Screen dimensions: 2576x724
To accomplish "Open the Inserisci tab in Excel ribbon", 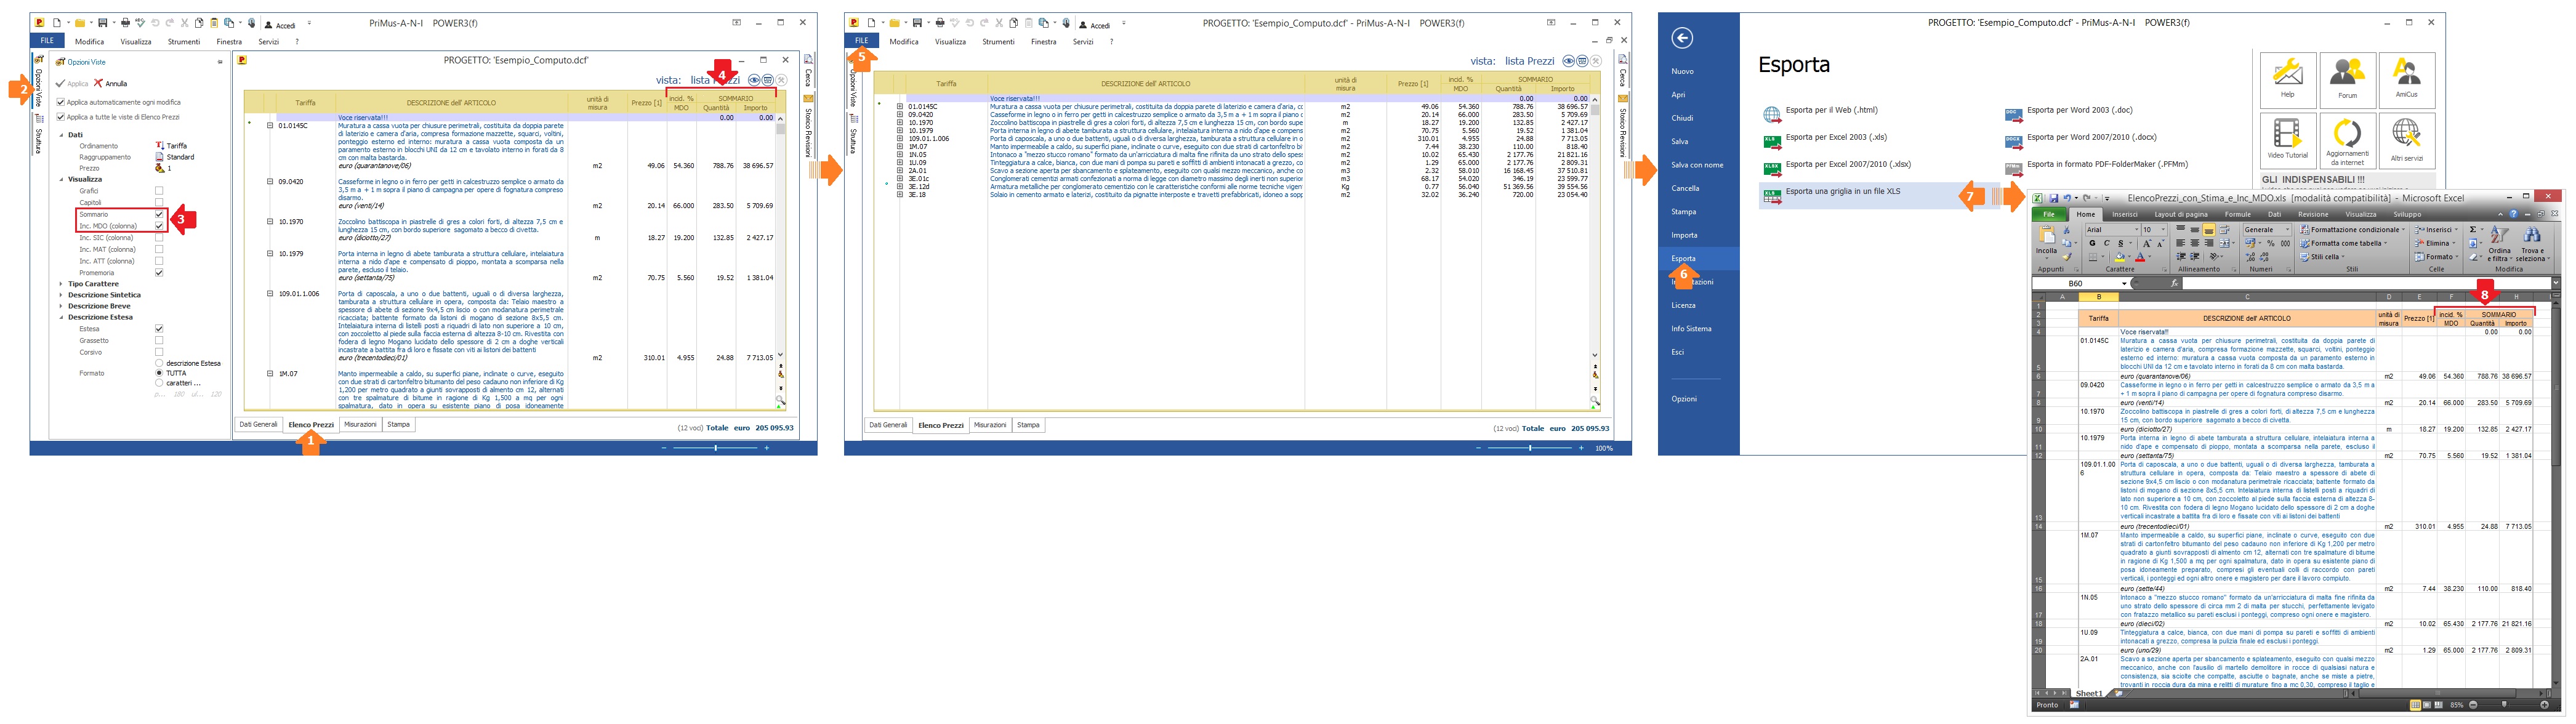I will tap(2125, 214).
